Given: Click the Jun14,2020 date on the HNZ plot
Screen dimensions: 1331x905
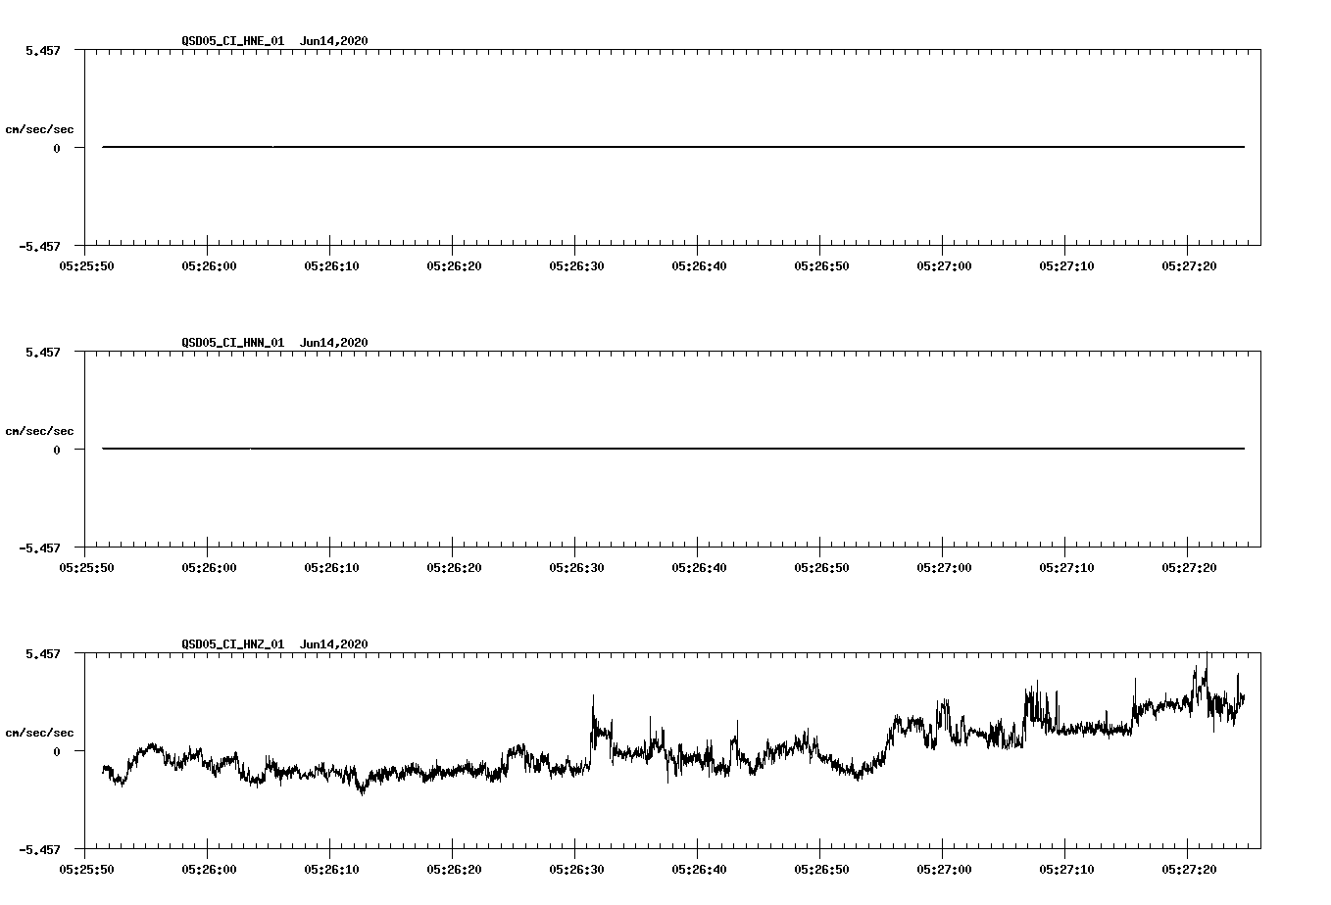Looking at the screenshot, I should click(x=334, y=644).
